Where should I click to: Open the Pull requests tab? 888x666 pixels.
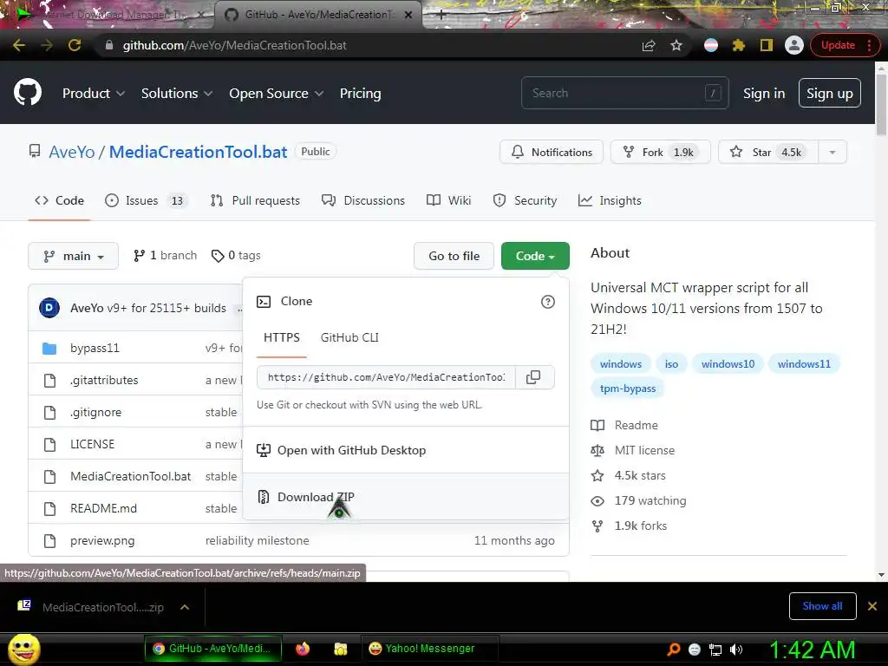click(x=255, y=200)
